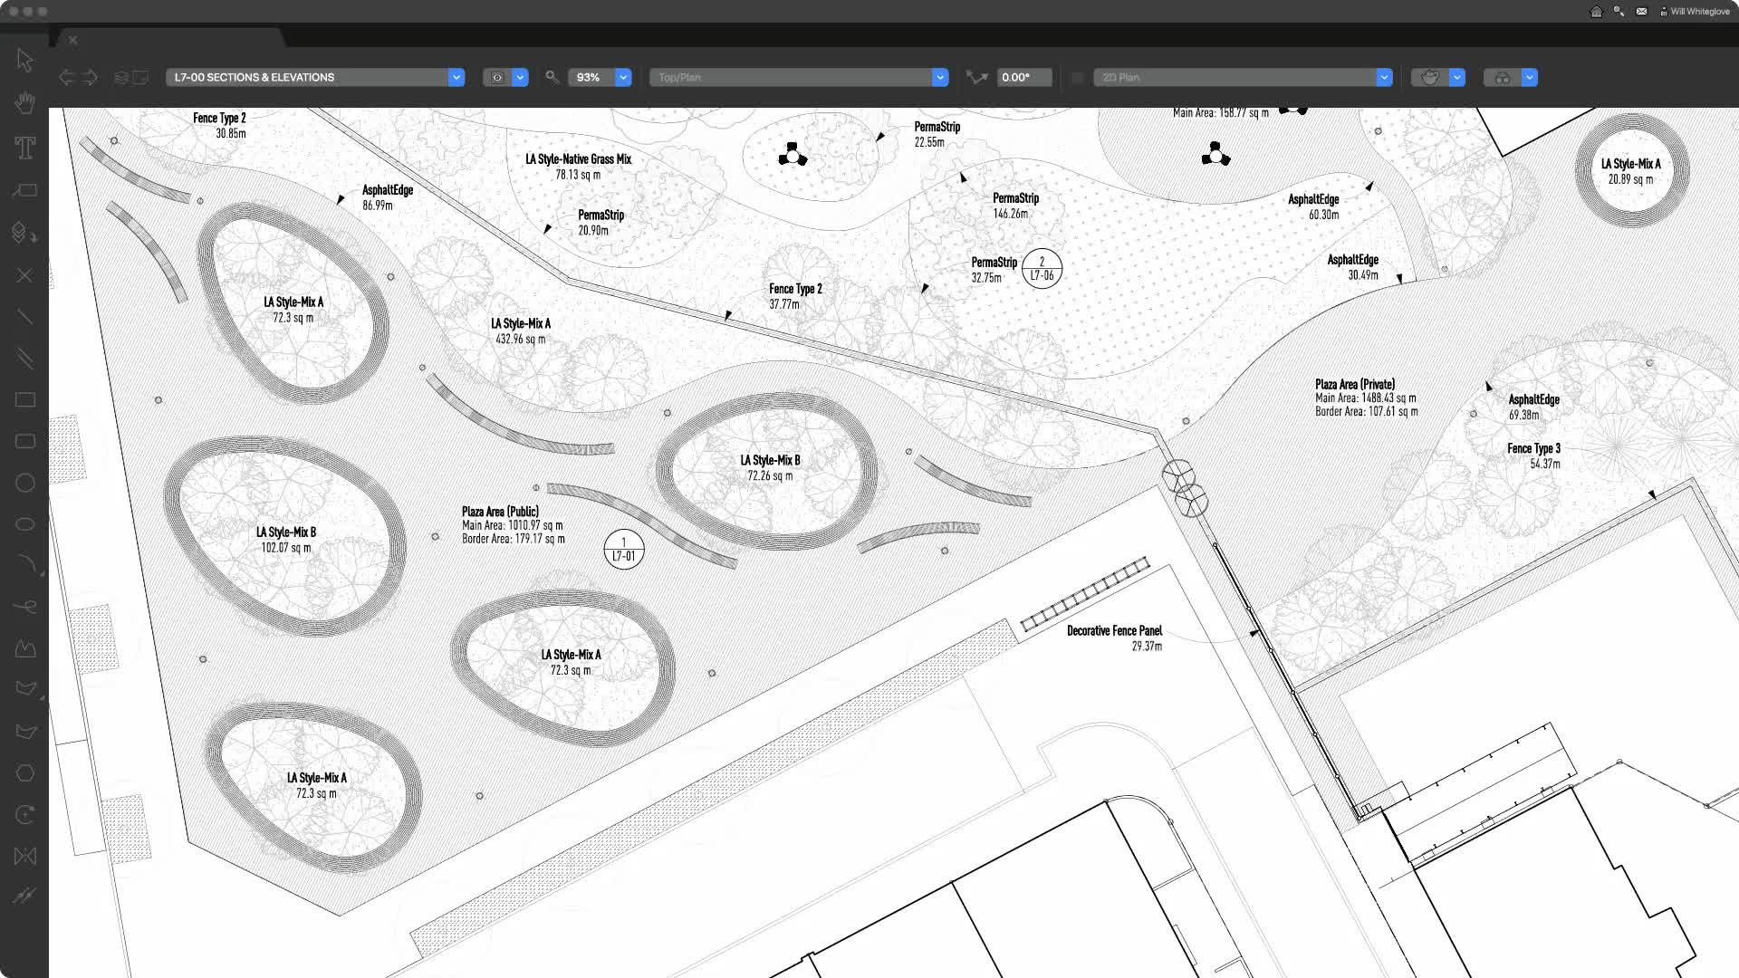
Task: Select the Line tool
Action: tap(25, 317)
